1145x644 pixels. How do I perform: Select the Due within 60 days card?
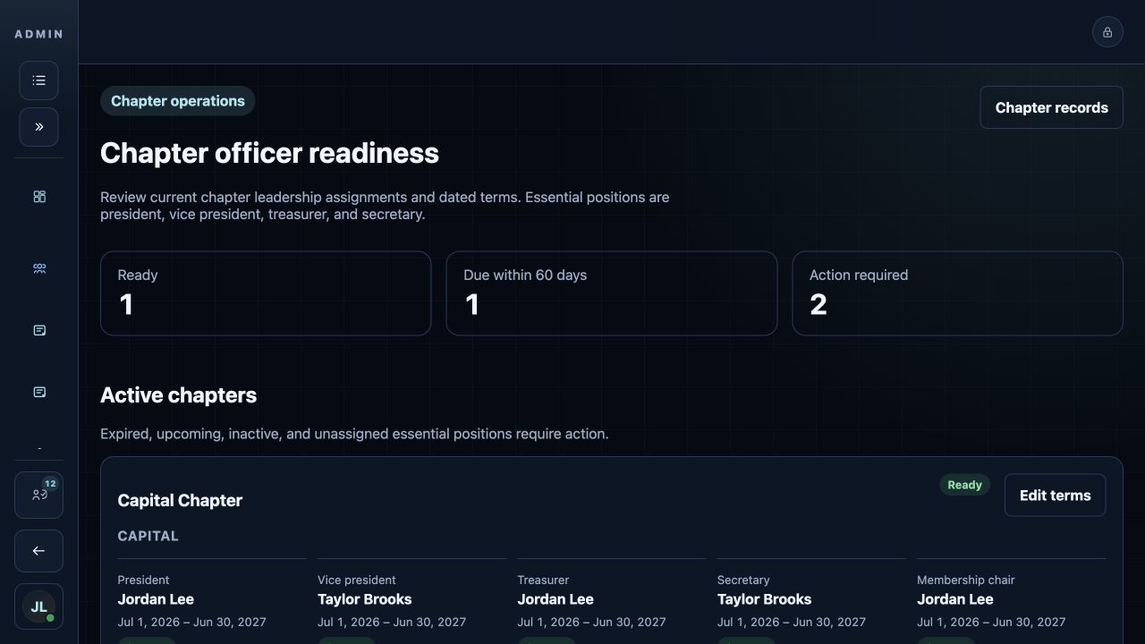(x=612, y=293)
